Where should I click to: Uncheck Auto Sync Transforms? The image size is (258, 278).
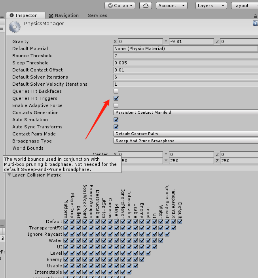point(116,127)
